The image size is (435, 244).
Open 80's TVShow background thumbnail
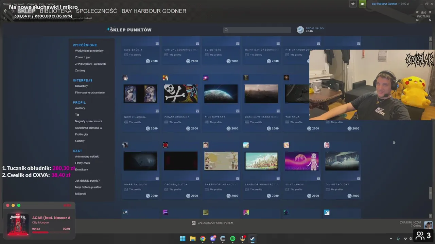click(302, 161)
